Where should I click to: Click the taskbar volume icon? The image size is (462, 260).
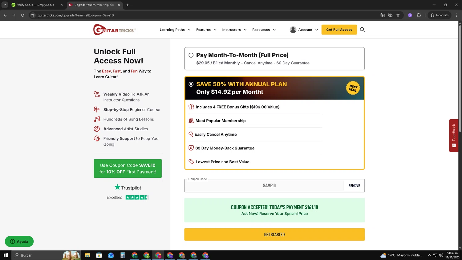click(x=441, y=255)
